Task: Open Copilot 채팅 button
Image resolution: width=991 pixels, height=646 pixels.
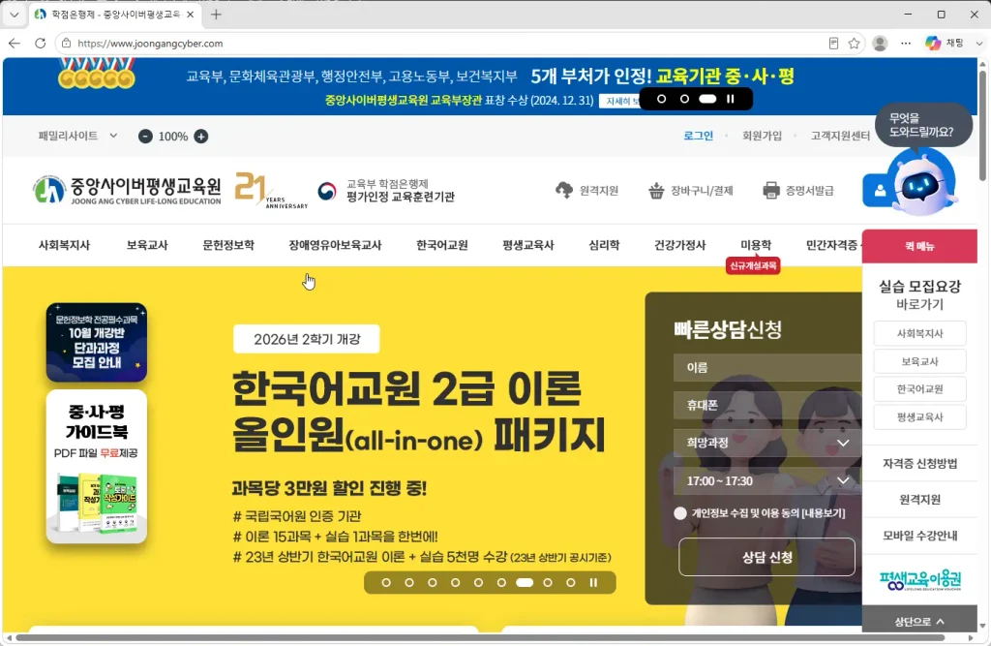Action: [945, 43]
